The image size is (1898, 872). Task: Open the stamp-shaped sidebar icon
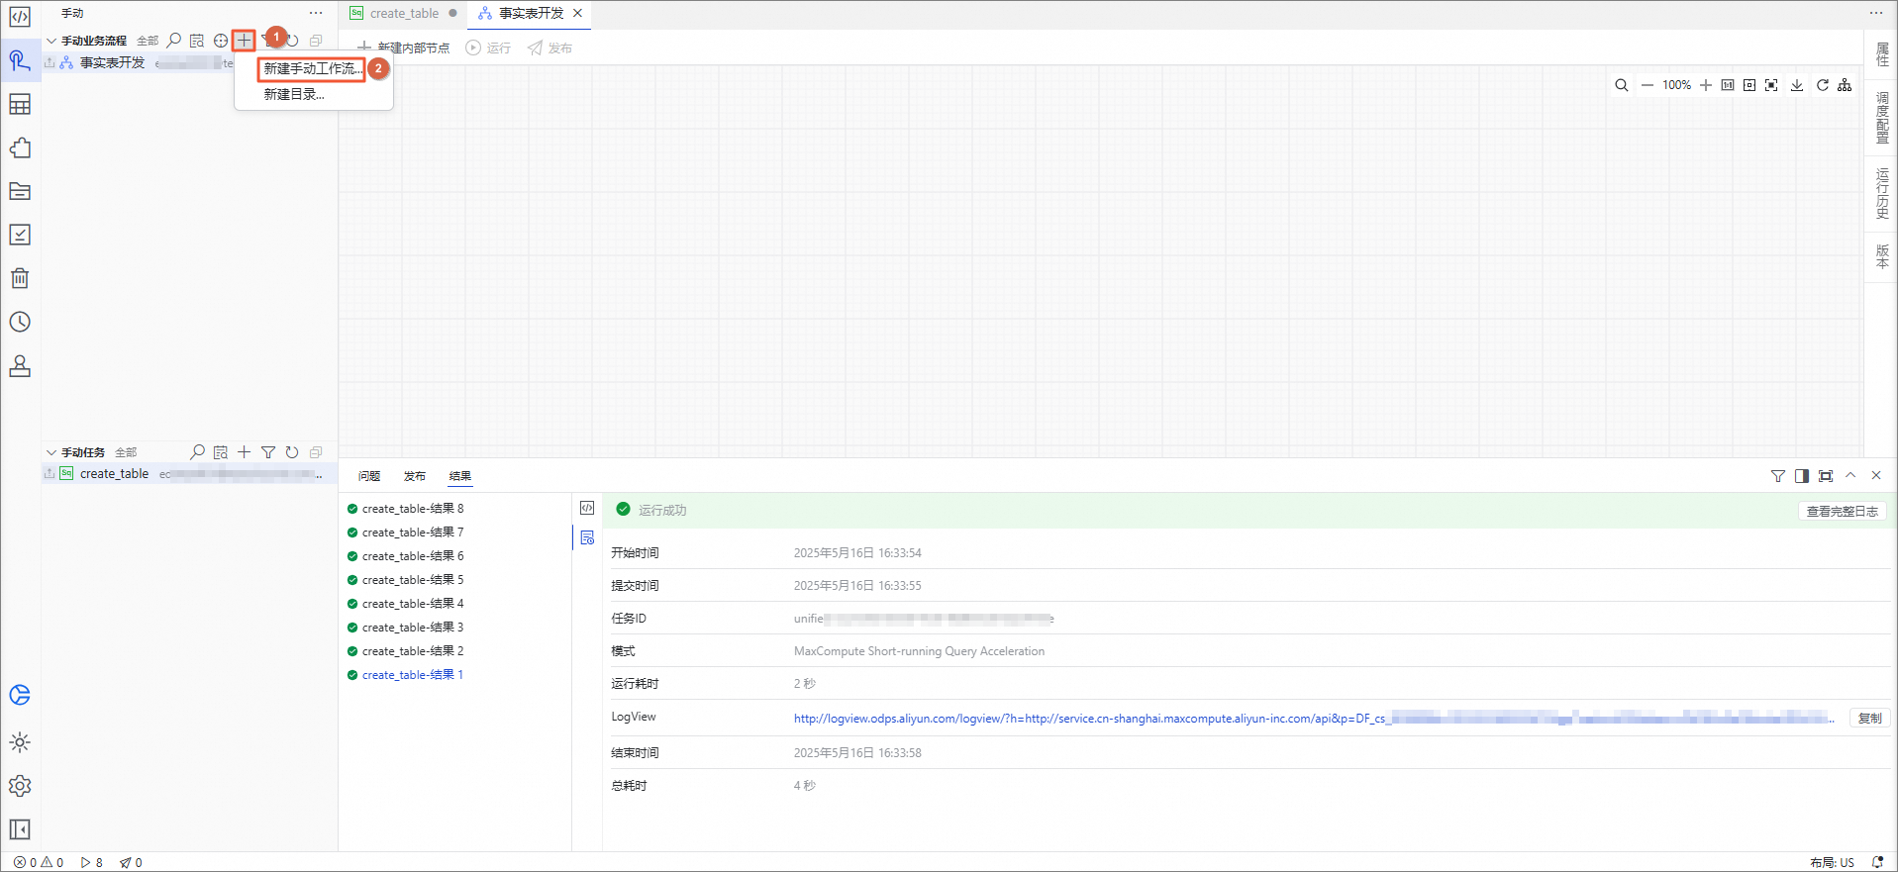(x=20, y=366)
